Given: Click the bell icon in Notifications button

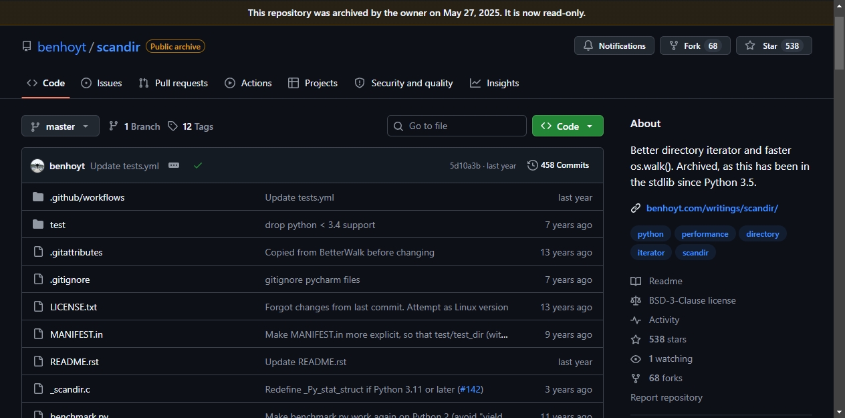Looking at the screenshot, I should pos(588,45).
